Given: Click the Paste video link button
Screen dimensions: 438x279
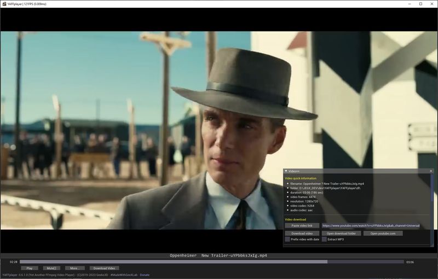Looking at the screenshot, I should (302, 225).
